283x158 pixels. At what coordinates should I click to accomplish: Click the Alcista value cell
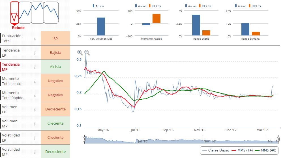[55, 67]
